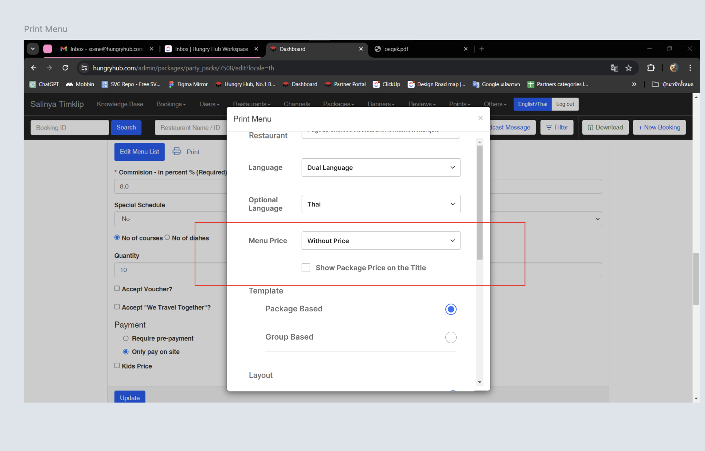Viewport: 705px width, 451px height.
Task: Open the ChatGPT bookmark
Action: [x=44, y=84]
